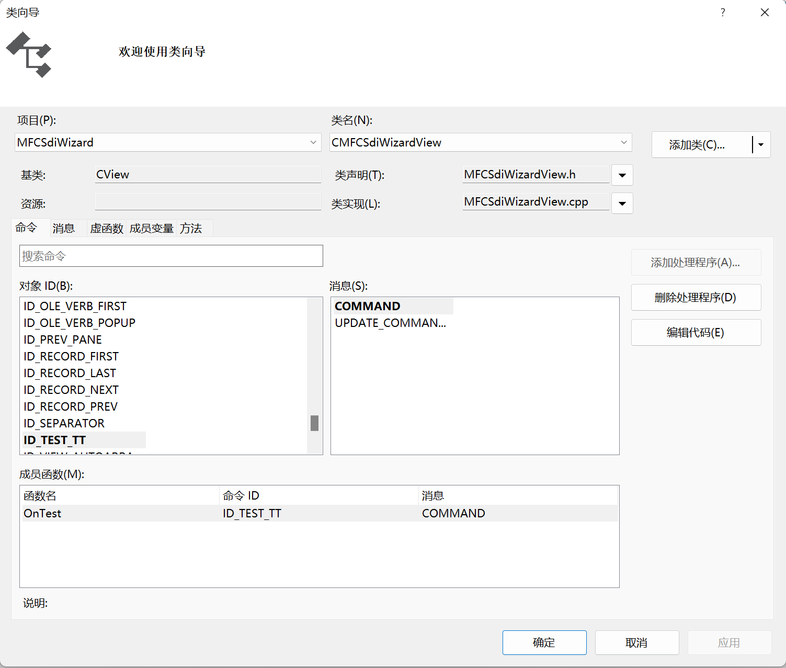This screenshot has width=786, height=668.
Task: Click the MFCSdiWizardView.h declaration field
Action: [x=536, y=175]
